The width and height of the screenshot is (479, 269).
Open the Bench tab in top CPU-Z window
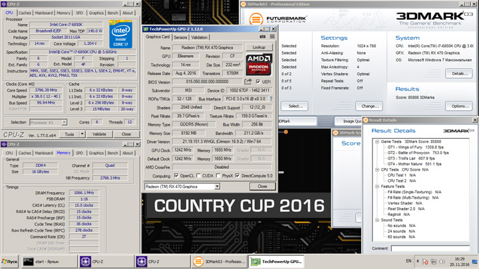click(x=112, y=13)
